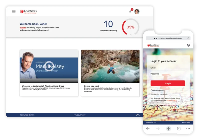The image size is (200, 140).
Task: Check the Remember me checkbox
Action: pos(151,90)
